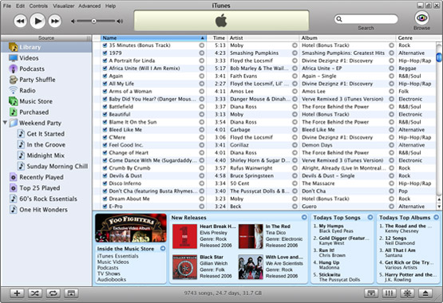The width and height of the screenshot is (443, 303).
Task: Click the Browse eye icon
Action: (421, 18)
